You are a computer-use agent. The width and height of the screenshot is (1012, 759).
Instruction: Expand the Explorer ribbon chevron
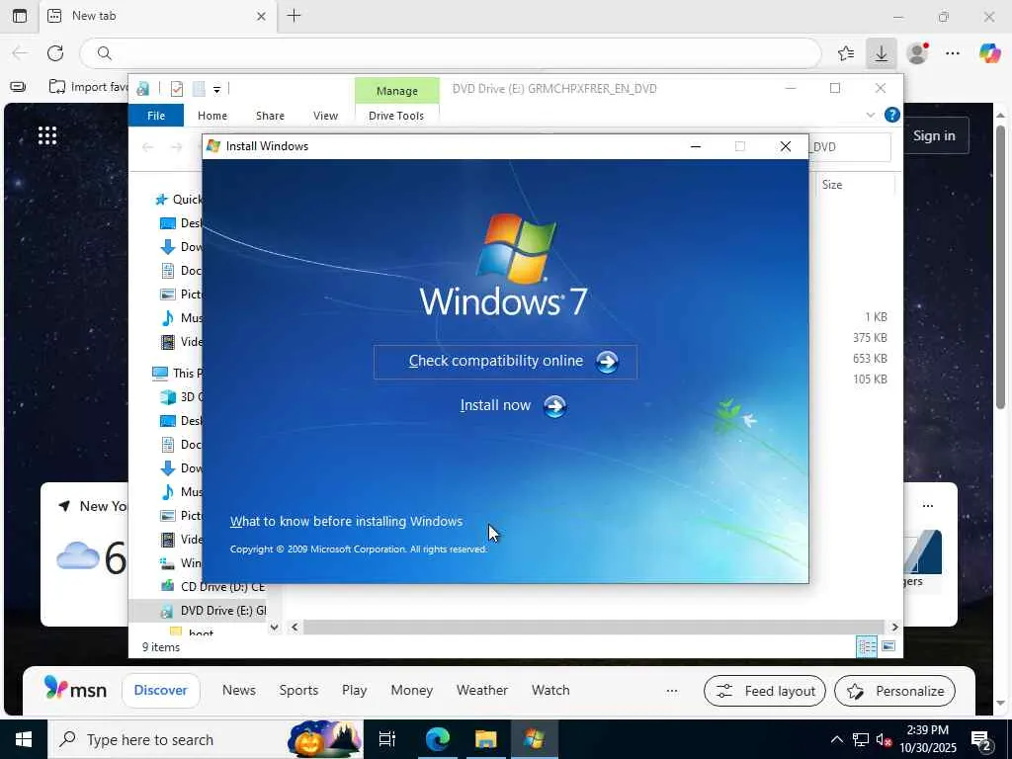click(870, 115)
